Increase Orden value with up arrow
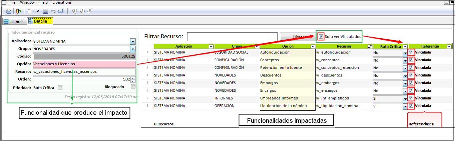The width and height of the screenshot is (455, 141). click(133, 78)
